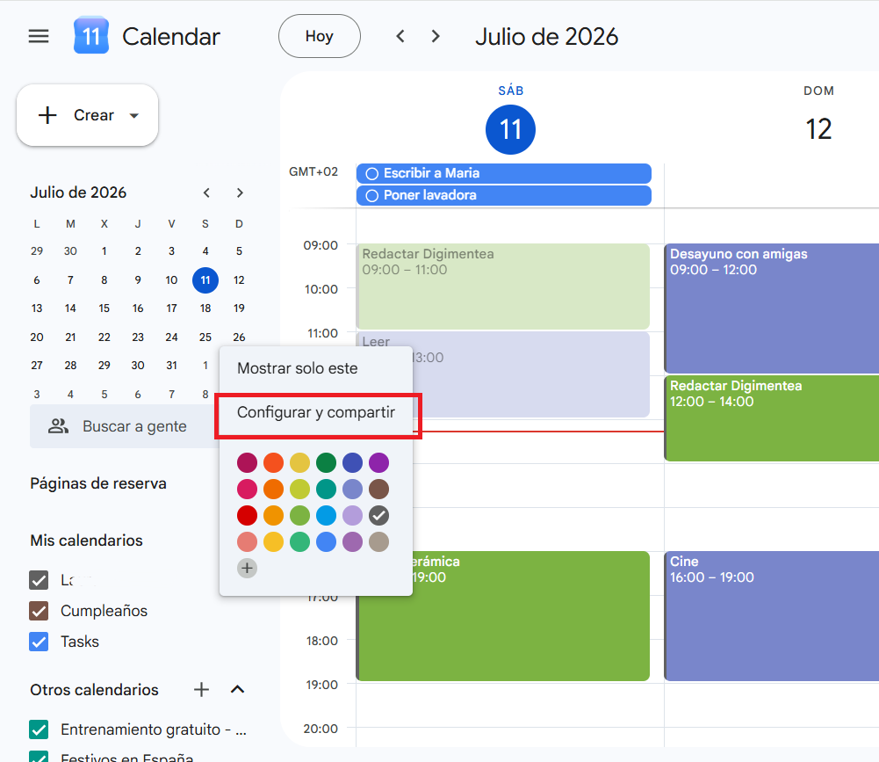Toggle the Festivos en España calendar checkbox
Screen dimensions: 879x762
(39, 757)
